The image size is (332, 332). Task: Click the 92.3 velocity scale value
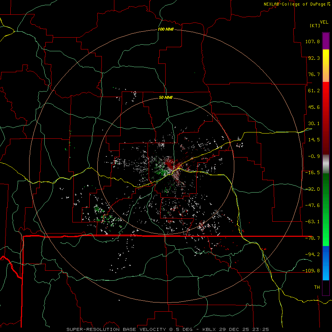(x=314, y=58)
